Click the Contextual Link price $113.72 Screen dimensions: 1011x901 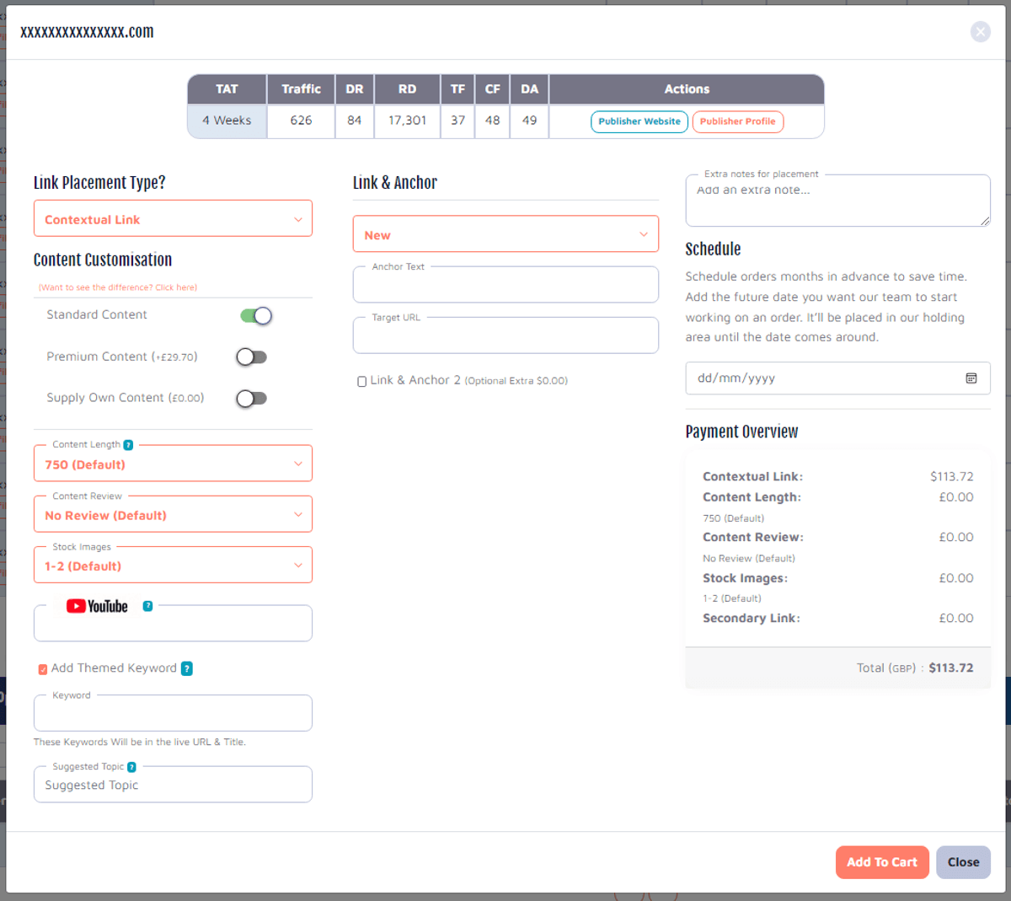click(952, 477)
